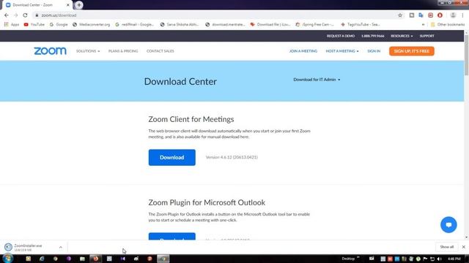Open PowerPoint from the taskbar
Screen dimensions: 469x263
(x=149, y=259)
